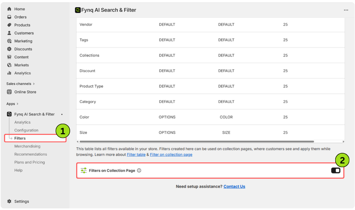Click the Online Store storefront icon
This screenshot has height=210, width=355.
tap(9, 92)
